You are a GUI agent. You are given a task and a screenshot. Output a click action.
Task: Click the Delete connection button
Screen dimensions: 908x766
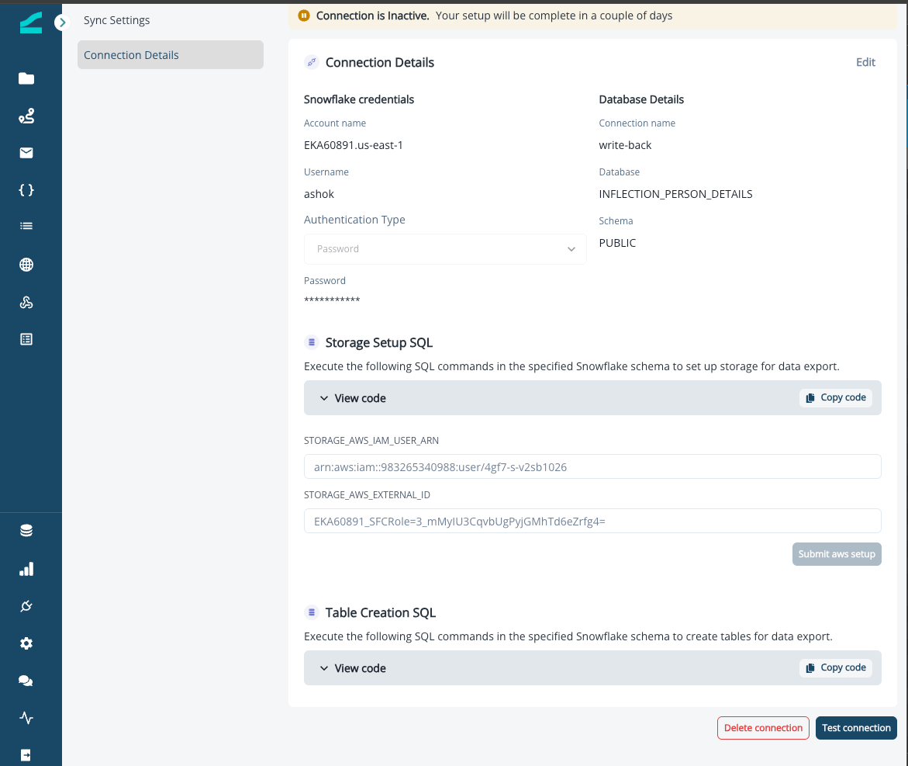coord(763,728)
